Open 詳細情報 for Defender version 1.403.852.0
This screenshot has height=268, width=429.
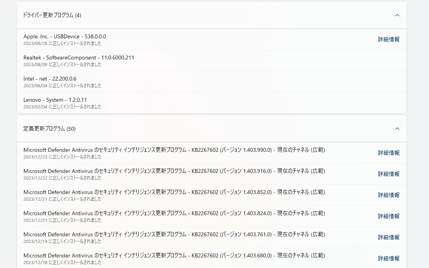[389, 195]
